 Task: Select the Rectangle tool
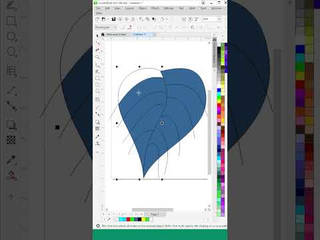click(x=97, y=79)
